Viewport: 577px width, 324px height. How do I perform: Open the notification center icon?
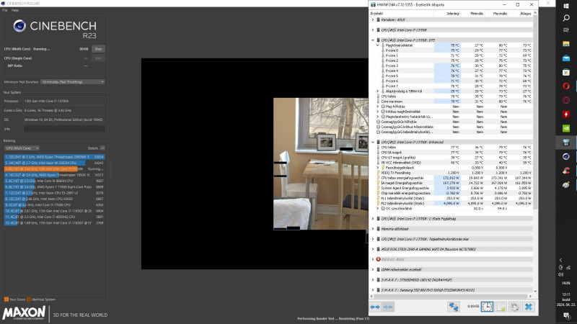(x=566, y=315)
